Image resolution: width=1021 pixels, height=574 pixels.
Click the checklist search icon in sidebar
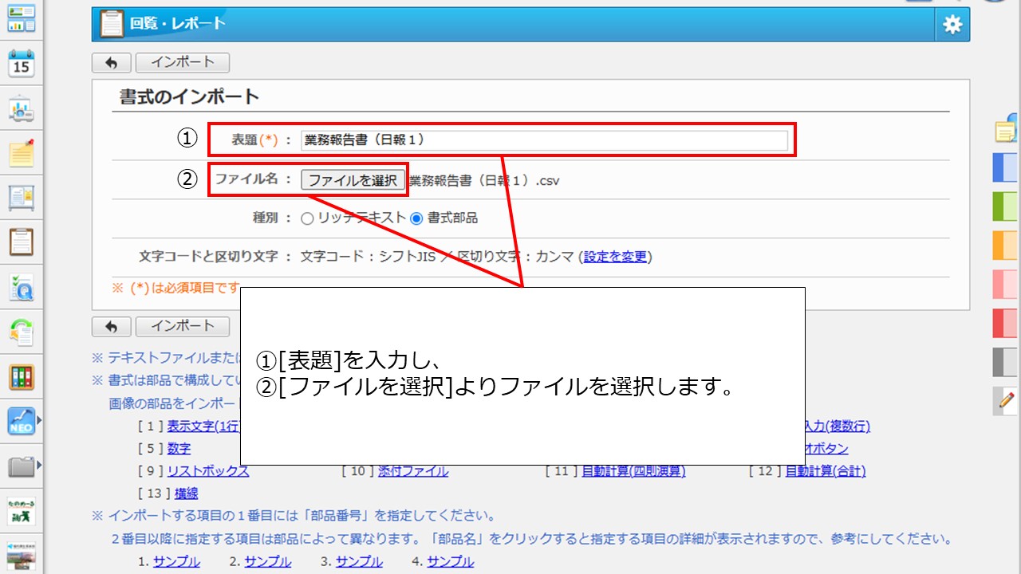click(x=22, y=286)
